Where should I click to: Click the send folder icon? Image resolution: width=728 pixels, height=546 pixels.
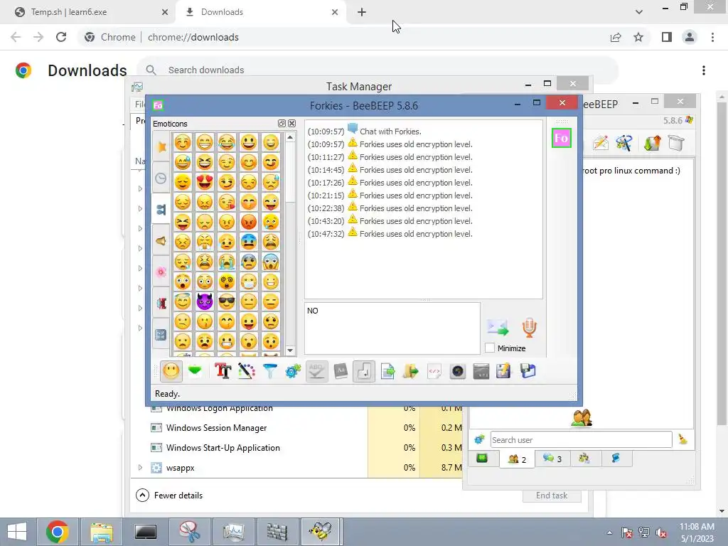[411, 371]
